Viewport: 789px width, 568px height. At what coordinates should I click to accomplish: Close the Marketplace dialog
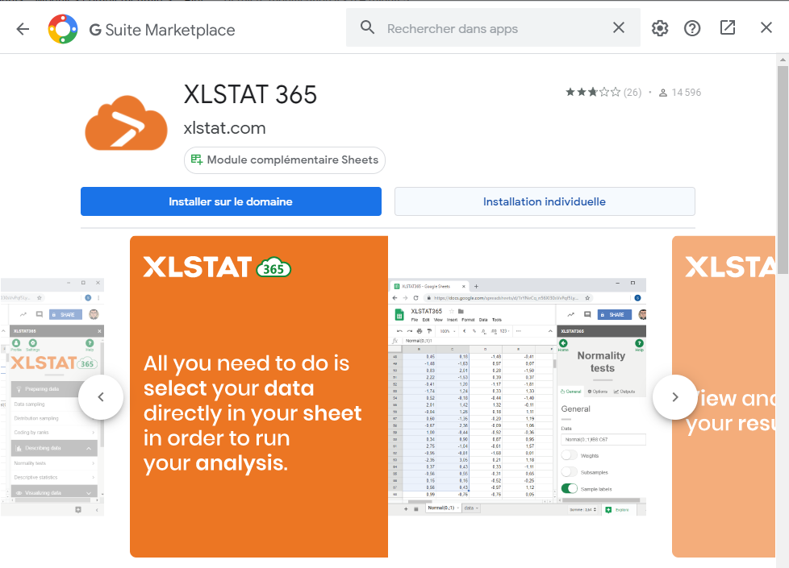click(766, 28)
